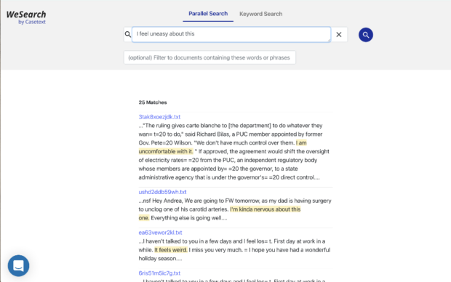Click the magnifier icon beside the query box
451x282 pixels.
(128, 34)
